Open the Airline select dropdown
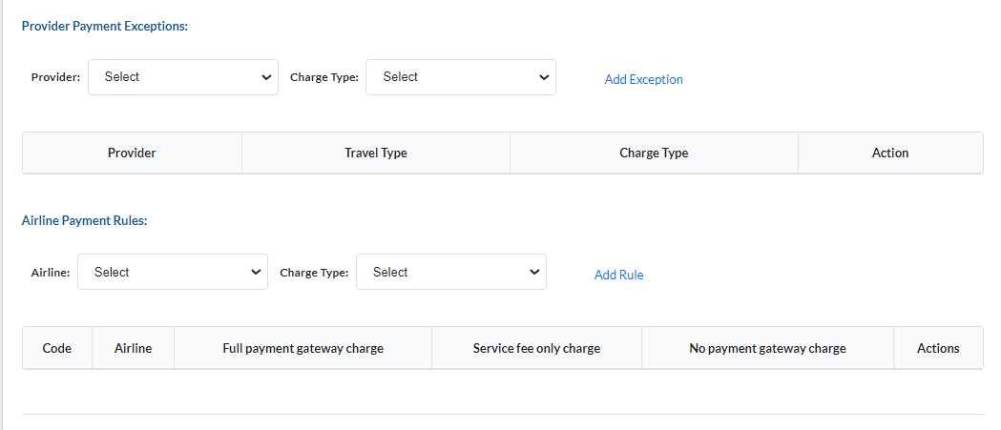 (172, 272)
